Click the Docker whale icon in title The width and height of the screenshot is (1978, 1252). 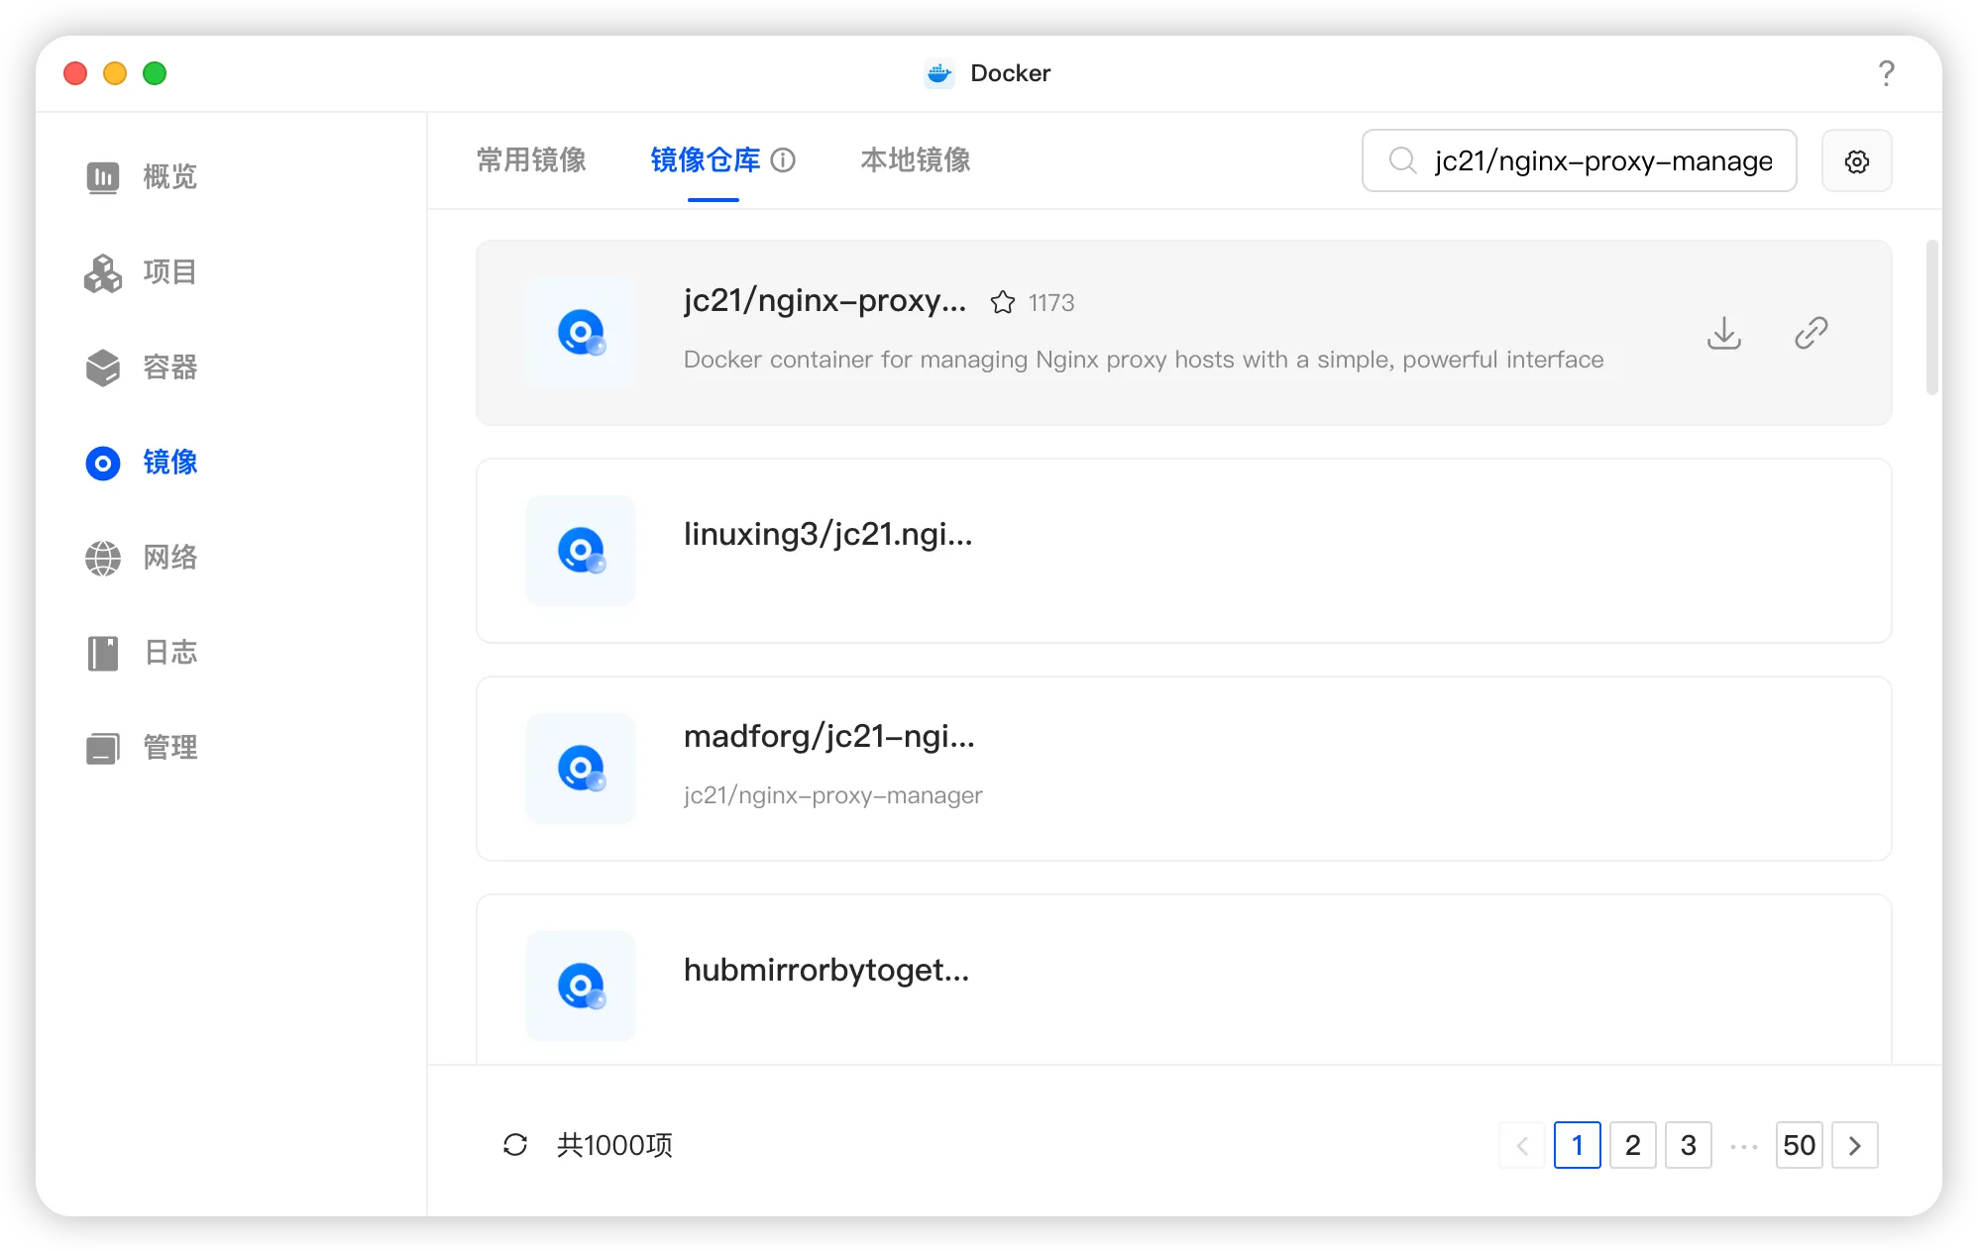(939, 73)
